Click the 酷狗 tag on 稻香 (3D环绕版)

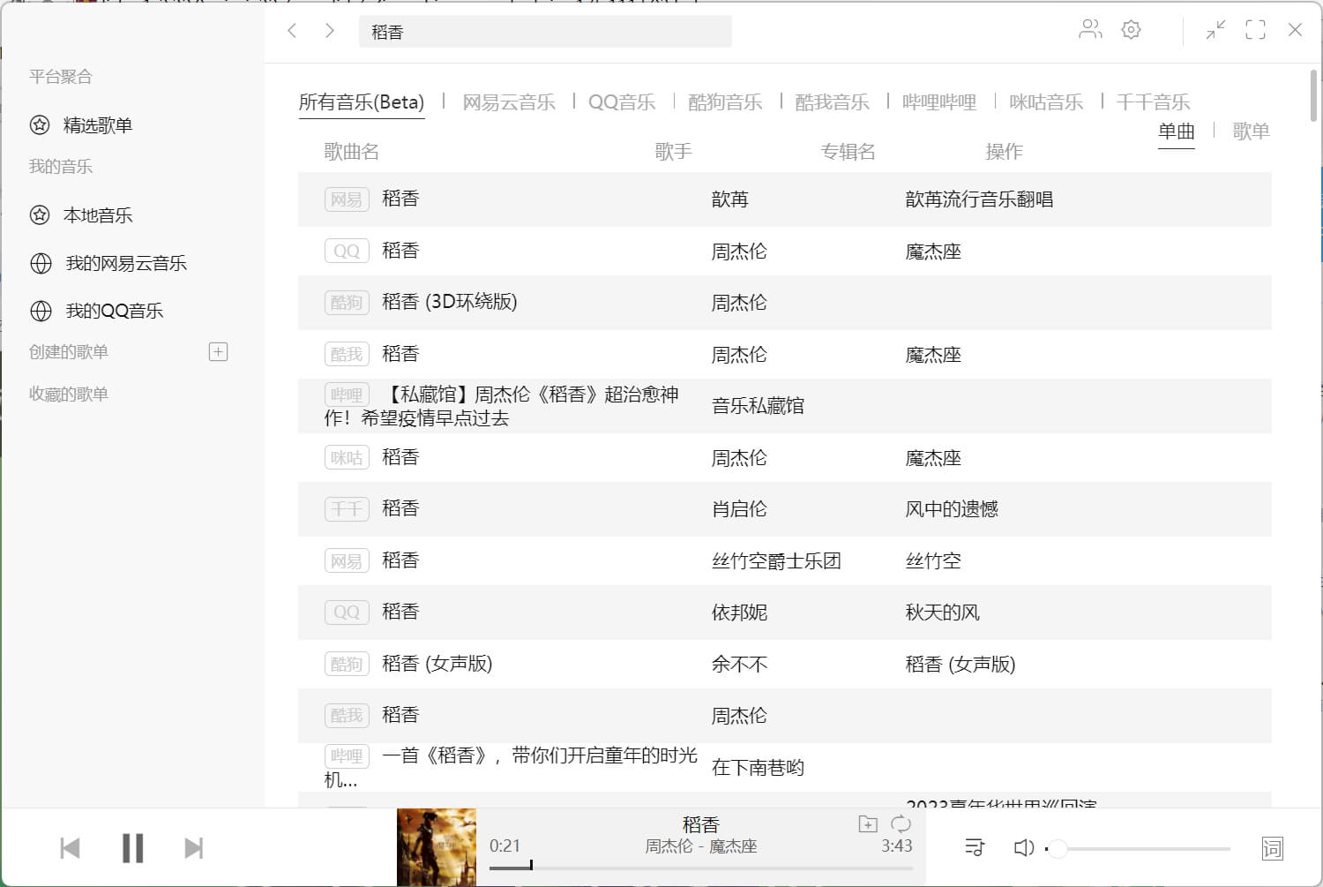pos(347,303)
